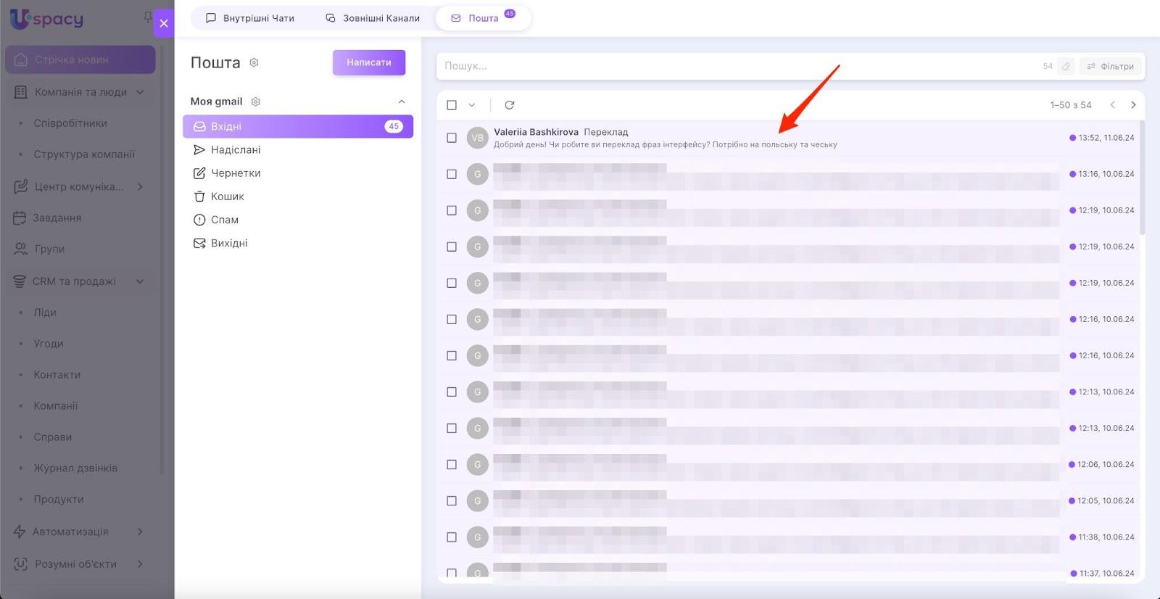Open Продукти in the sidebar
Image resolution: width=1160 pixels, height=599 pixels.
point(59,500)
